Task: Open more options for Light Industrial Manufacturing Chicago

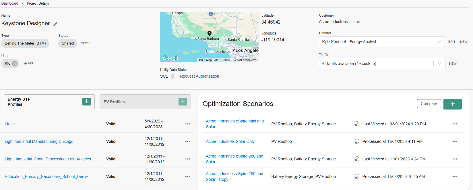Action: (x=188, y=141)
